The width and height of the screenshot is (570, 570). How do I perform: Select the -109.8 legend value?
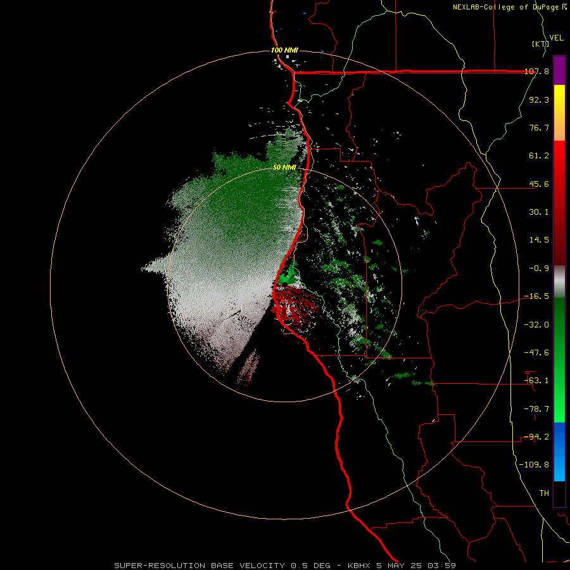click(x=534, y=465)
